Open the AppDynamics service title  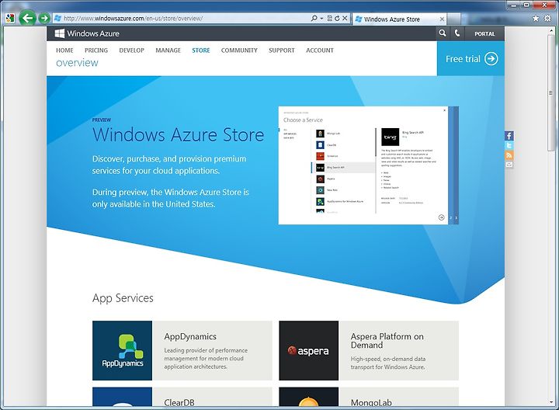pos(190,336)
